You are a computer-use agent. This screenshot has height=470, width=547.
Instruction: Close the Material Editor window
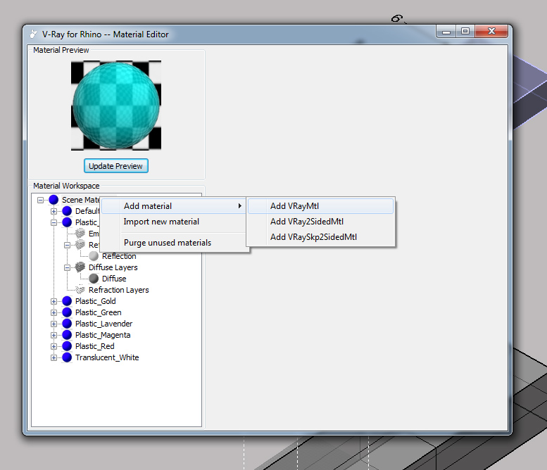pos(491,32)
